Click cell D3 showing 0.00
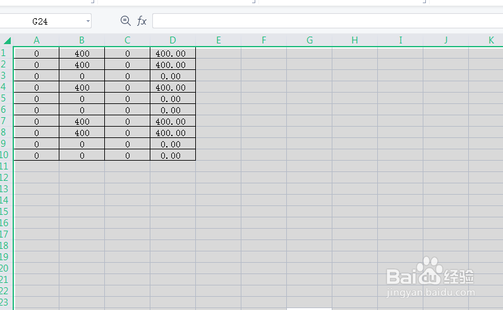The width and height of the screenshot is (503, 310). tap(173, 76)
